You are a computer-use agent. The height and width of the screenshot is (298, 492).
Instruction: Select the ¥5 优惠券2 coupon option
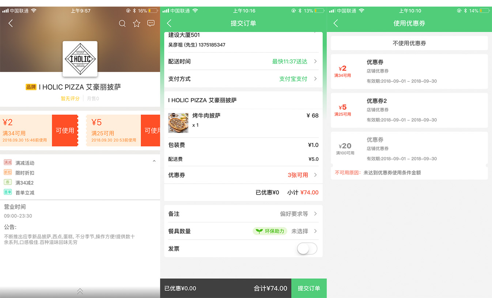409,110
